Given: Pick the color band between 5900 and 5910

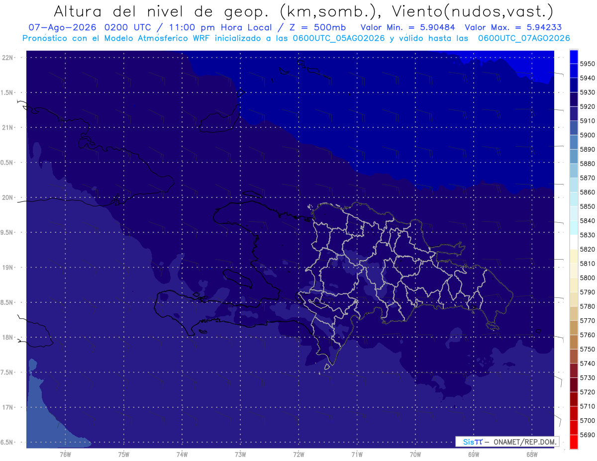Looking at the screenshot, I should tap(574, 128).
